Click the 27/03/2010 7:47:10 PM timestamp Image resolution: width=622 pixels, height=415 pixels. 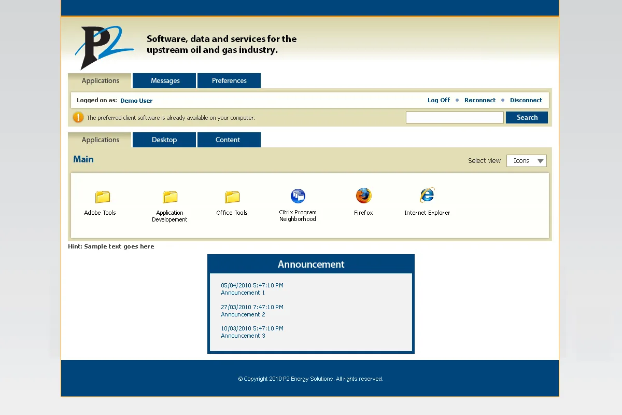(252, 307)
